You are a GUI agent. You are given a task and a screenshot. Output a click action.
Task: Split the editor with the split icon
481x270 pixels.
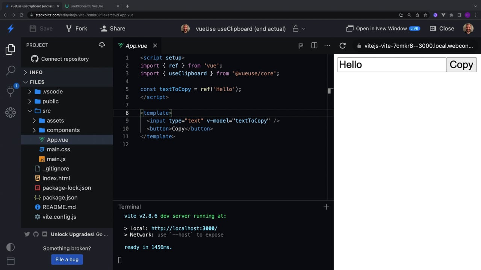[x=315, y=45]
